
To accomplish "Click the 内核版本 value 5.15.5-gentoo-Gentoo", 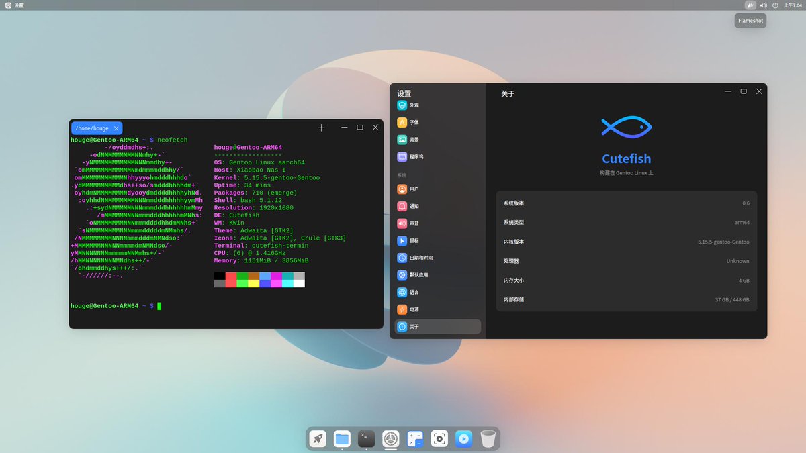I will click(x=723, y=242).
